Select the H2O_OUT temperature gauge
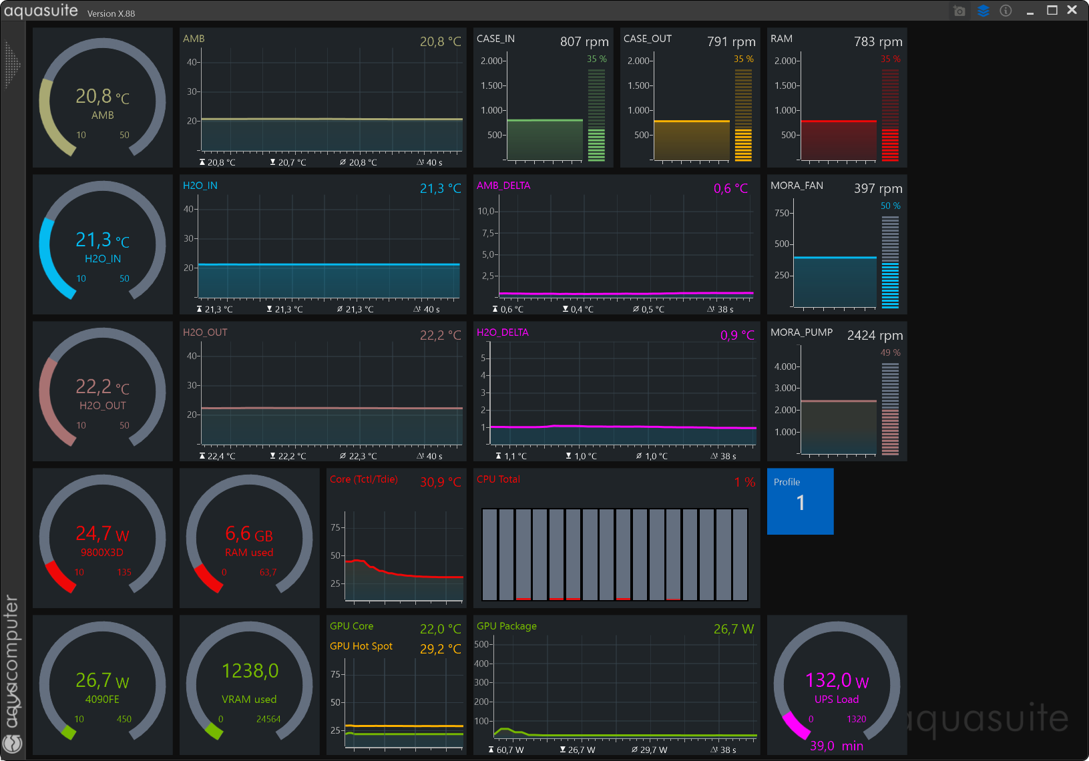1089x761 pixels. pos(102,391)
